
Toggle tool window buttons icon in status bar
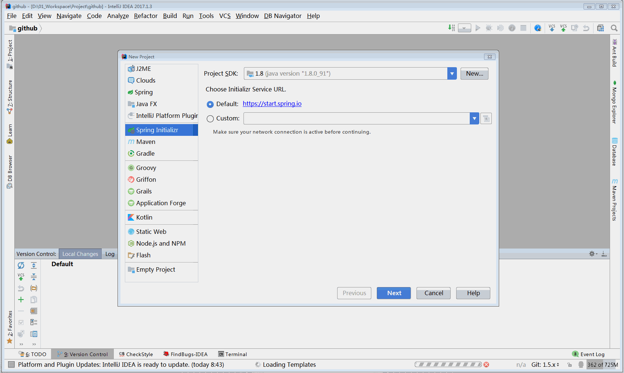point(11,365)
